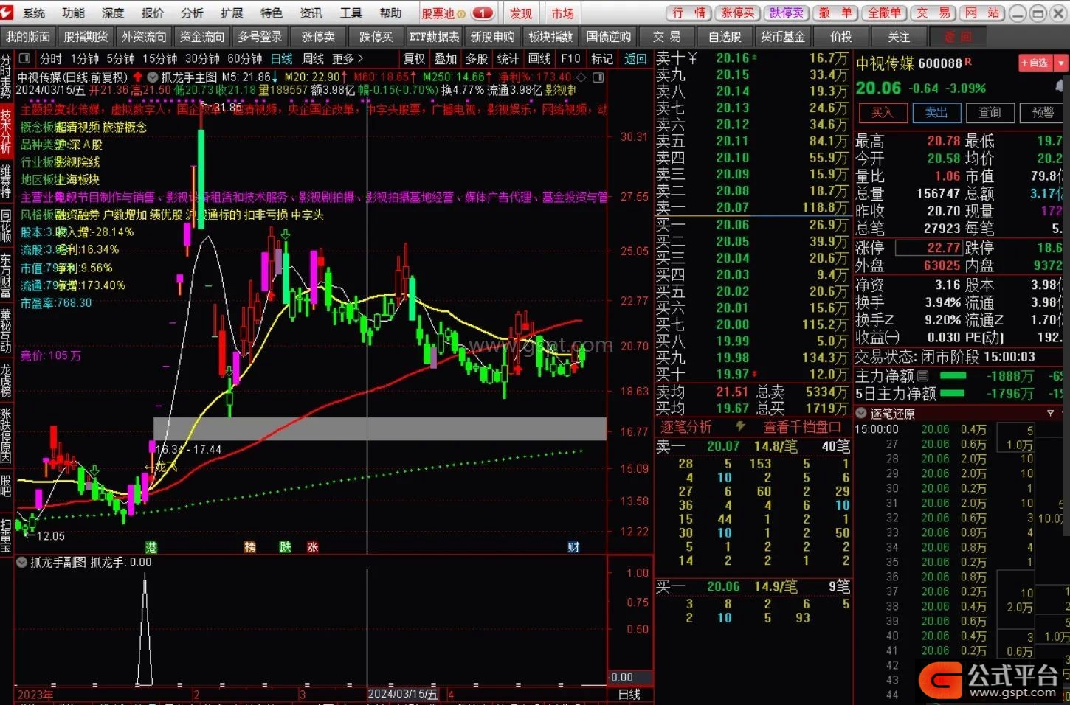The width and height of the screenshot is (1070, 705).
Task: Click the 查询 query button
Action: 990,112
